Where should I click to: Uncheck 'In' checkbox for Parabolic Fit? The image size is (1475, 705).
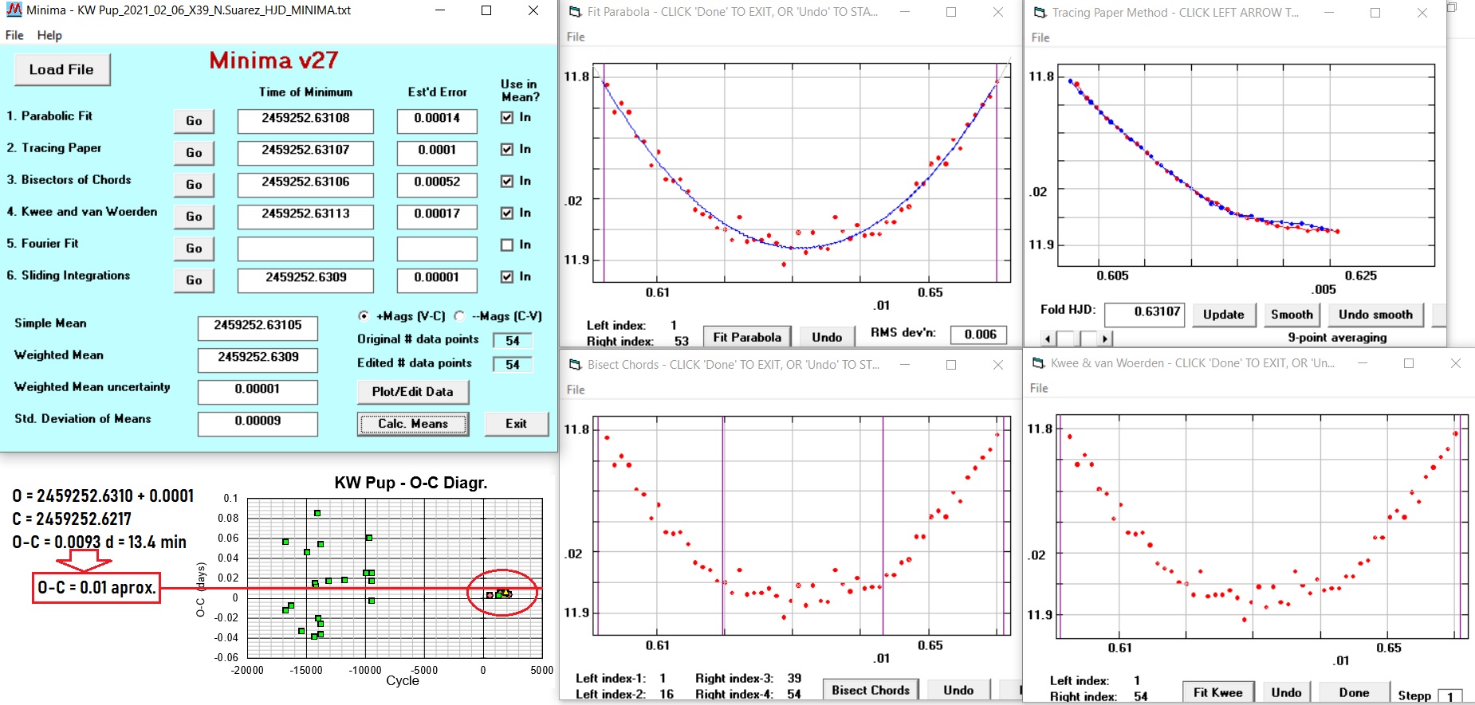507,118
